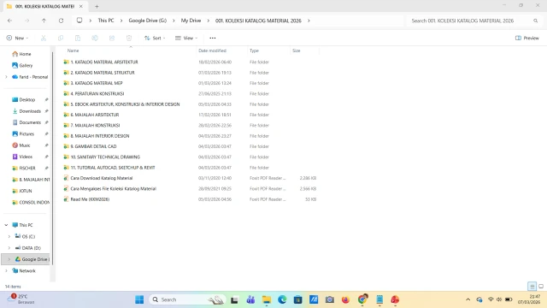Click the Paste clipboard icon

click(78, 38)
